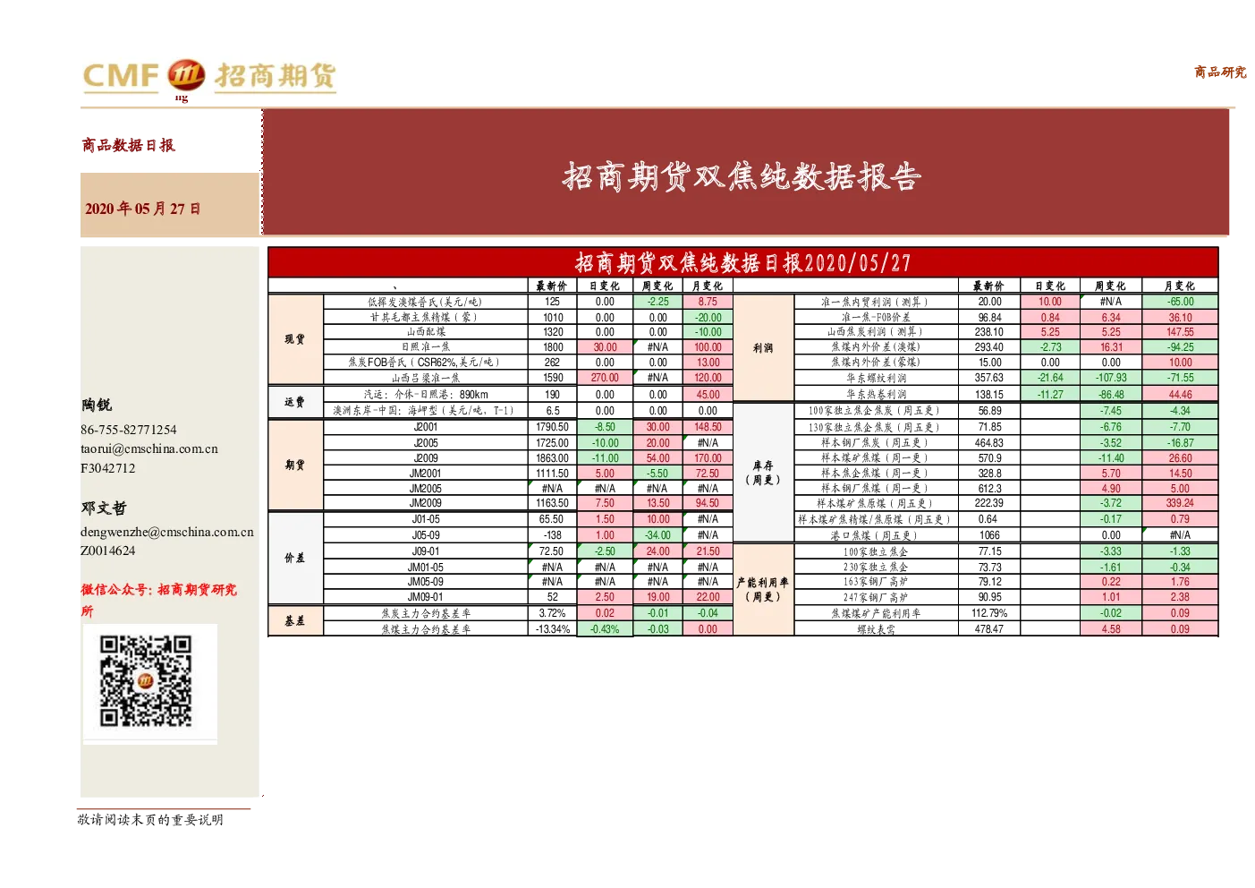Click the 基差 category cell
This screenshot has height=888, width=1255.
pyautogui.click(x=295, y=620)
